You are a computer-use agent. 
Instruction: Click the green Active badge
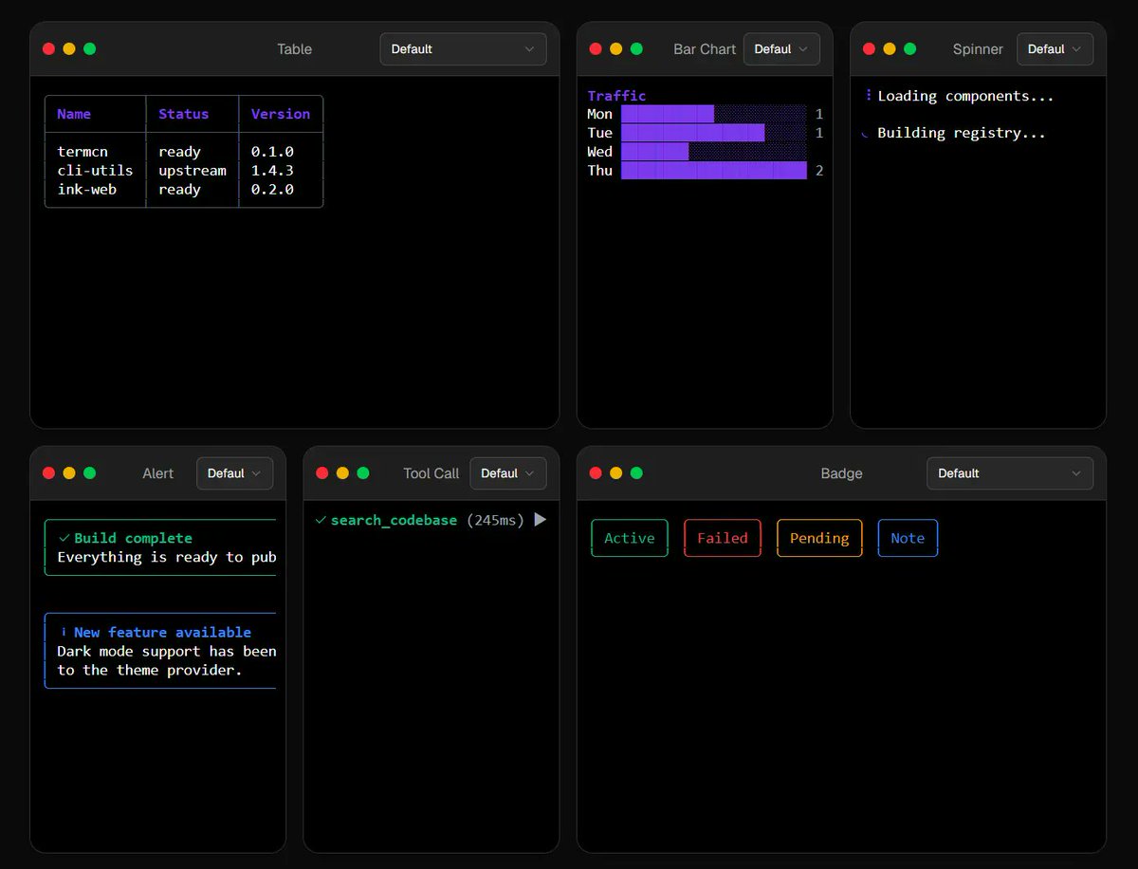[x=630, y=538]
